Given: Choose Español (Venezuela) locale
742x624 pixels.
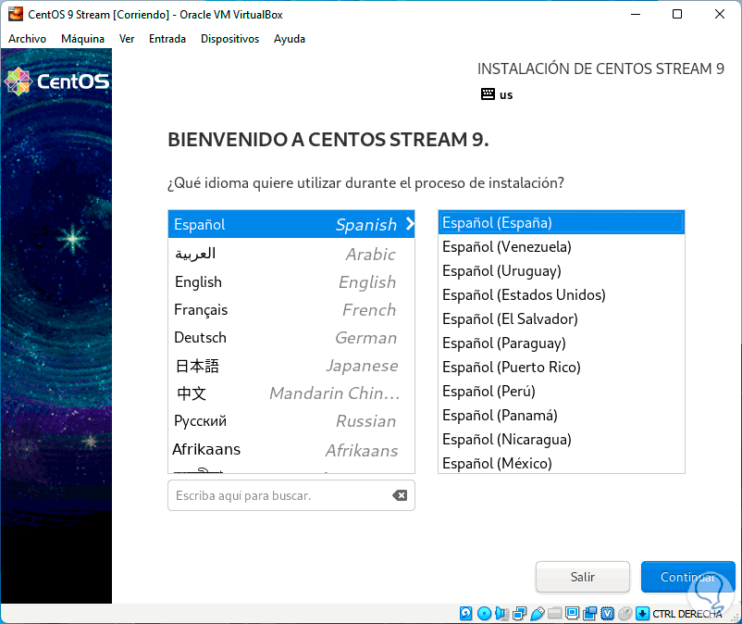Looking at the screenshot, I should click(562, 246).
